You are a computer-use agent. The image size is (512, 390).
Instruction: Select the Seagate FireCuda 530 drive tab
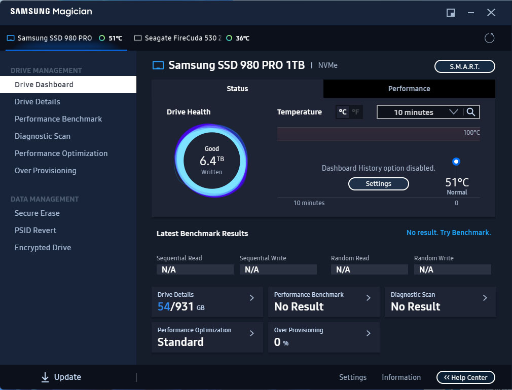coord(192,38)
